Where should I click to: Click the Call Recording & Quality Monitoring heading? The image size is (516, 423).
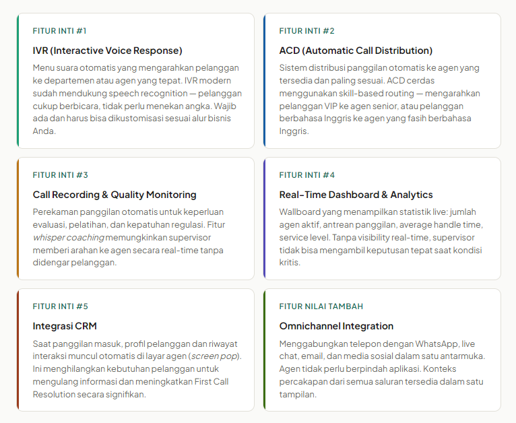coord(115,195)
